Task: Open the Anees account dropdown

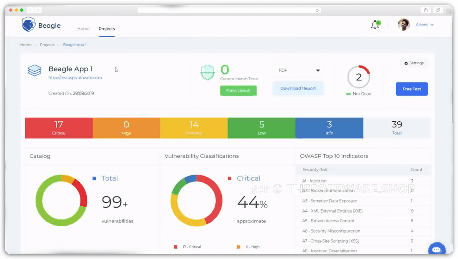Action: click(x=424, y=25)
